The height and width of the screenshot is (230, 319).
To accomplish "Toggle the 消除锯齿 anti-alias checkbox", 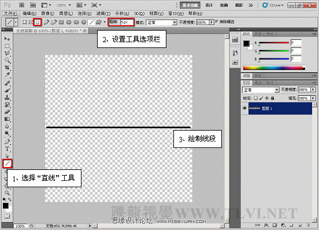I will 217,21.
